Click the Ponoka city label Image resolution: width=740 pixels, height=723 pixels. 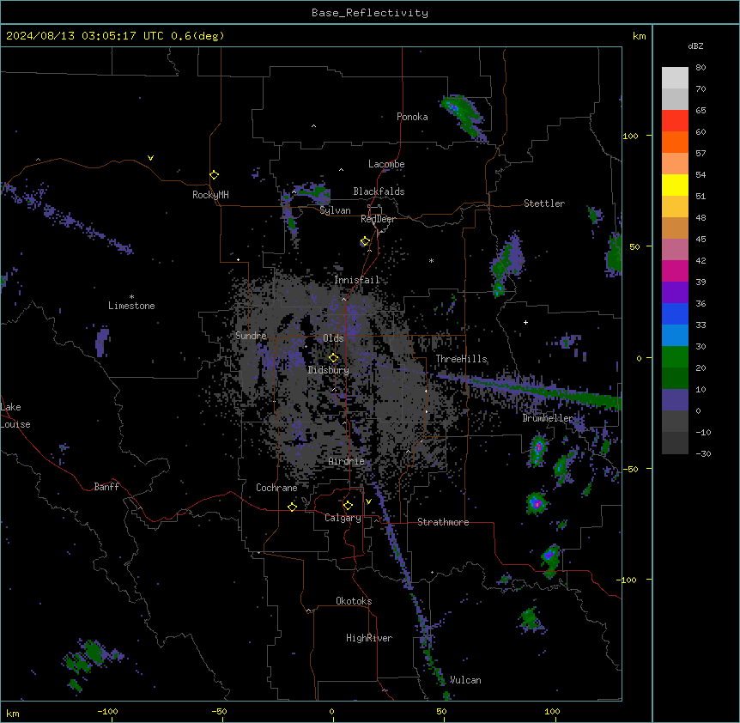pyautogui.click(x=412, y=117)
